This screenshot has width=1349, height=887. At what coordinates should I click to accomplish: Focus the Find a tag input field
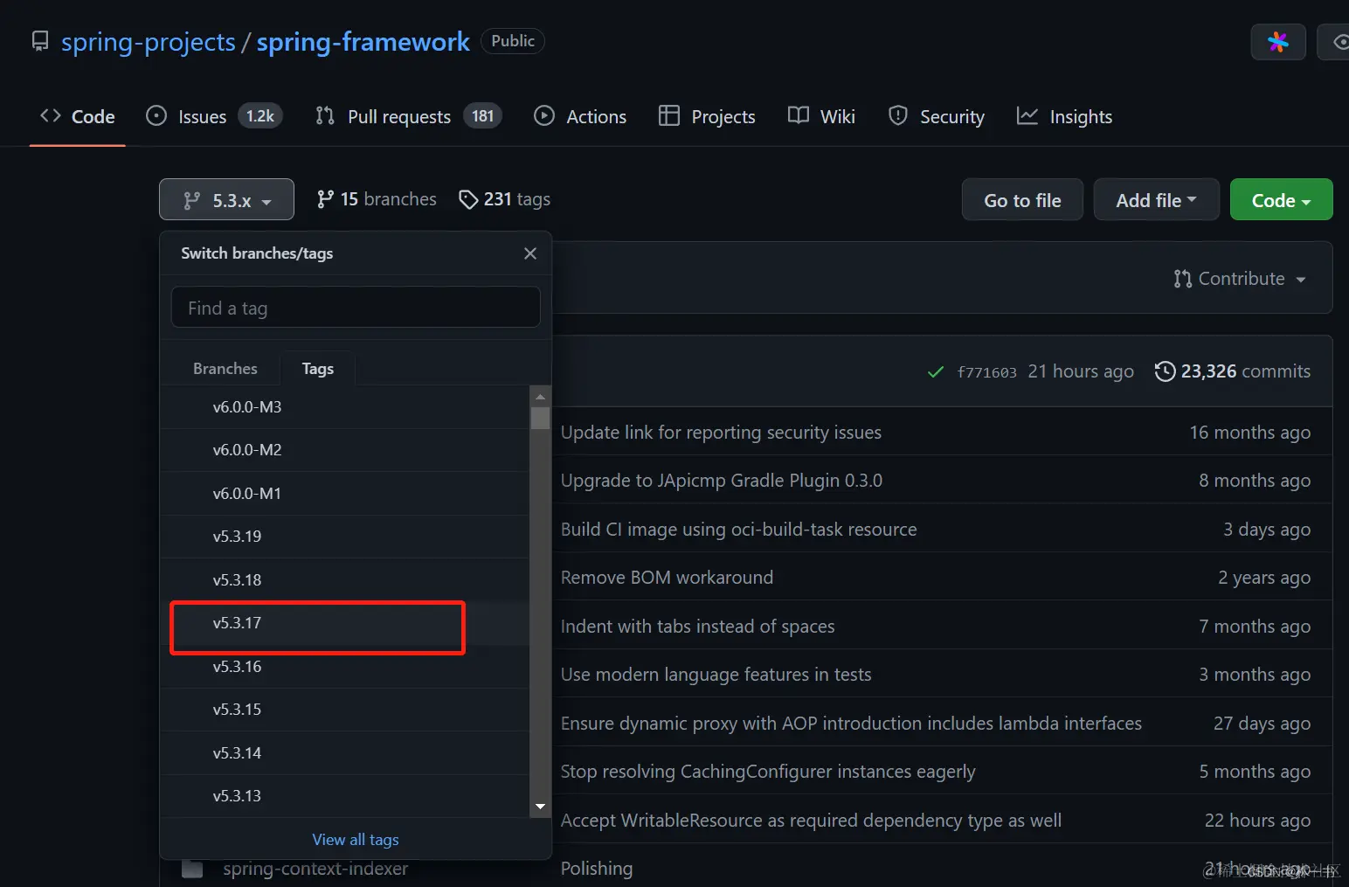[x=356, y=308]
